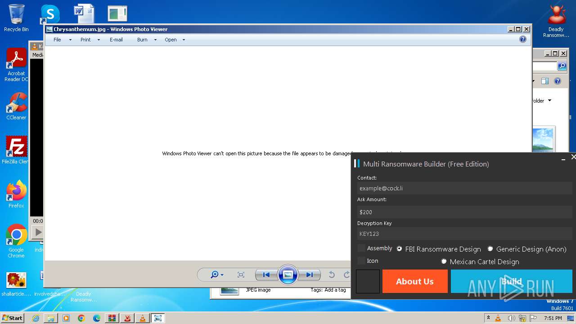576x324 pixels.
Task: Click the play button in the media player window
Action: (38, 232)
